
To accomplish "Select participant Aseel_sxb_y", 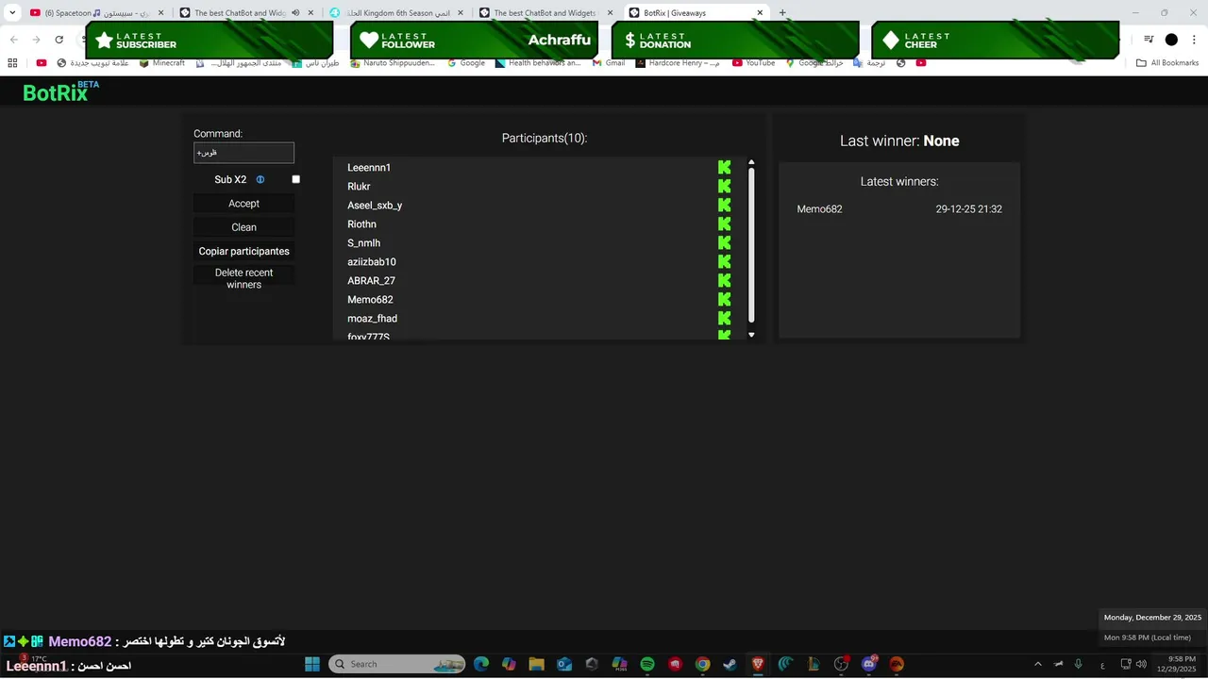I will point(375,206).
